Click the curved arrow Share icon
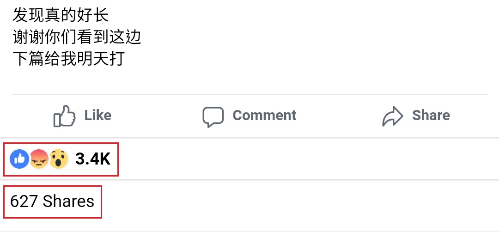Viewport: 499px width, 232px height. [x=393, y=116]
